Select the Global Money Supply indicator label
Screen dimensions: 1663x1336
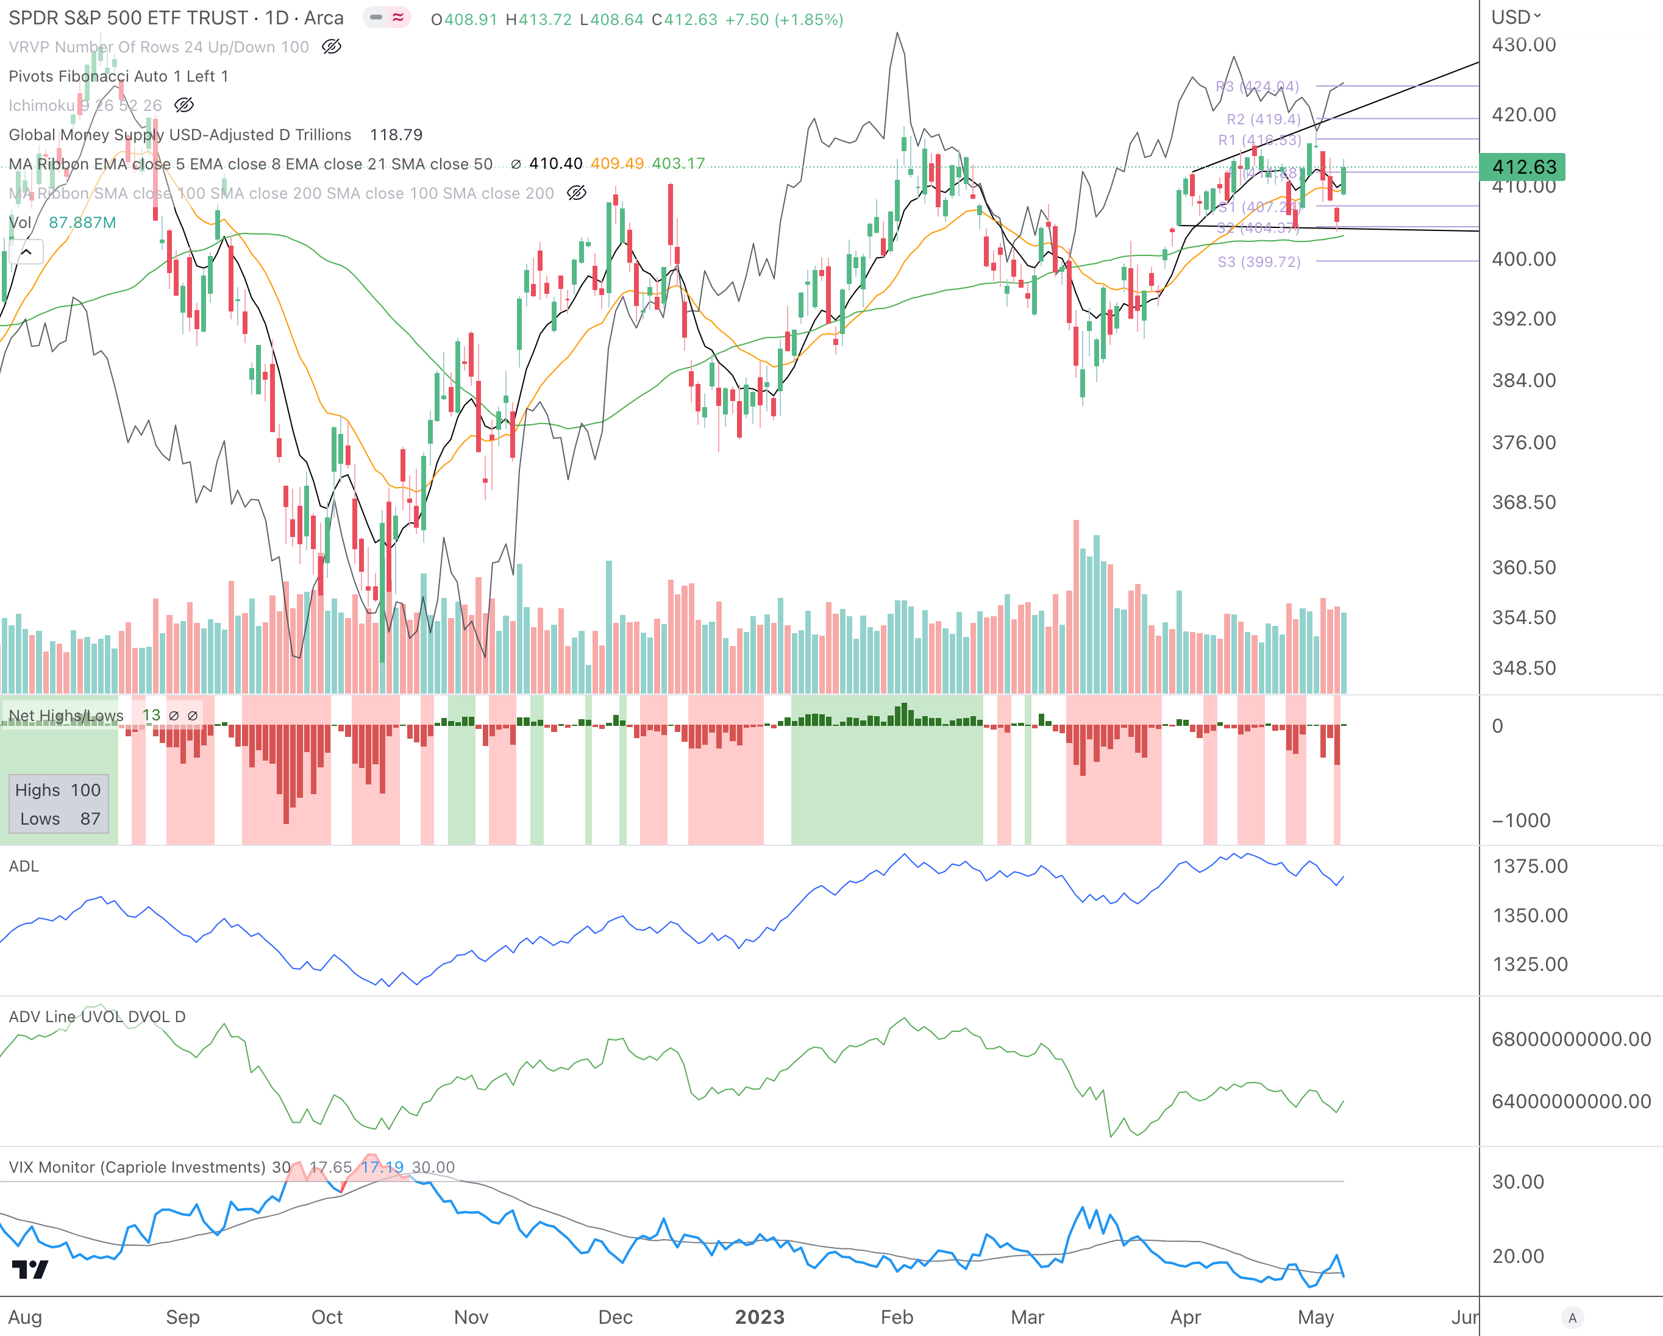coord(180,135)
